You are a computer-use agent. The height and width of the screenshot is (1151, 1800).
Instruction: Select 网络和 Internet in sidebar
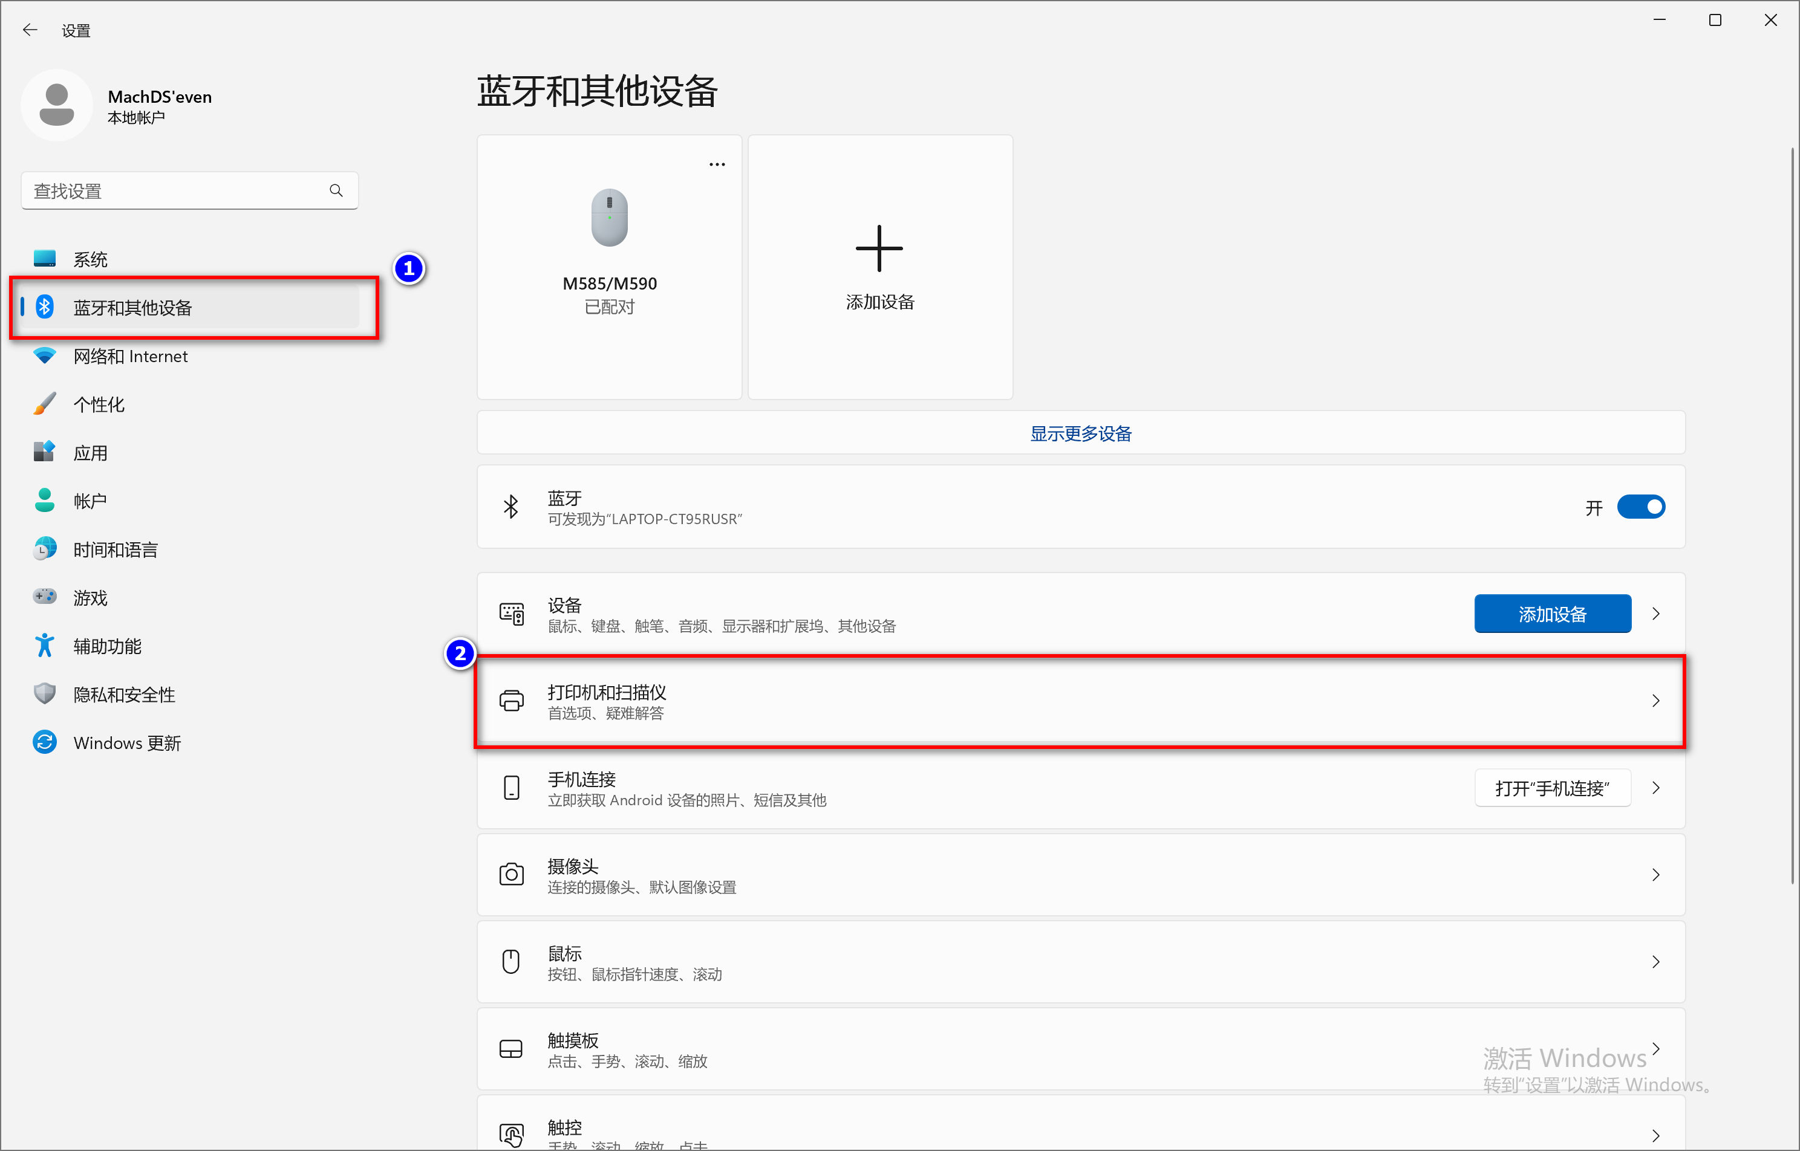coord(130,357)
